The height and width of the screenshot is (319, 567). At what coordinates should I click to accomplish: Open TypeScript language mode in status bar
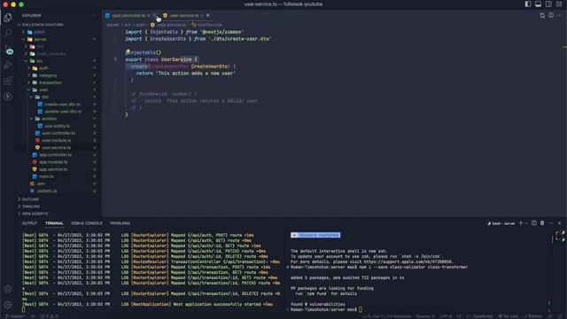pyautogui.click(x=482, y=316)
